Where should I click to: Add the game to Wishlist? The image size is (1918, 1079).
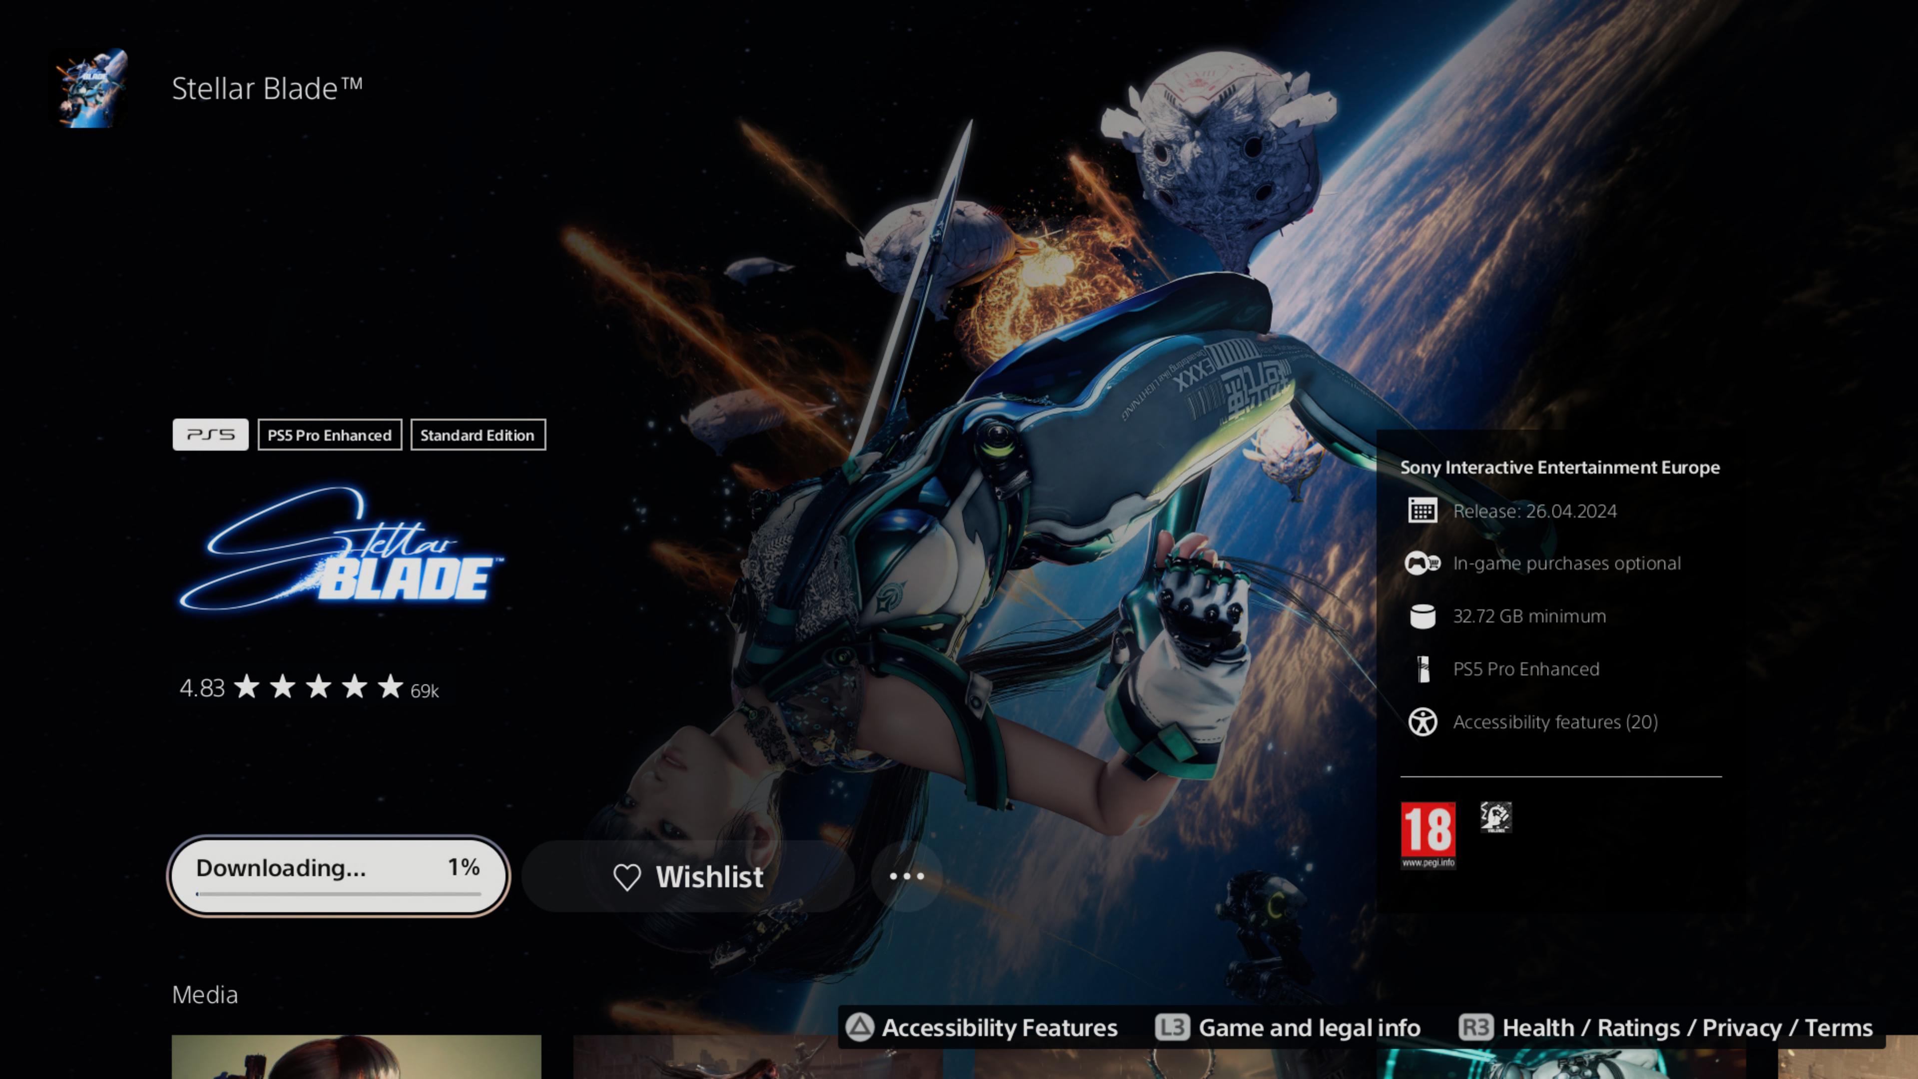pyautogui.click(x=688, y=877)
